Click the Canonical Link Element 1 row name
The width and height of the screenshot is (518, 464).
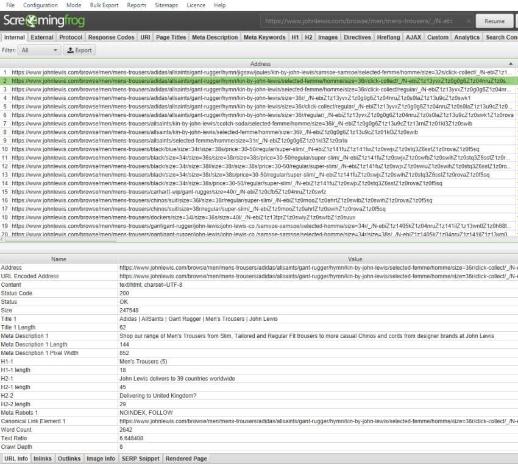click(33, 421)
